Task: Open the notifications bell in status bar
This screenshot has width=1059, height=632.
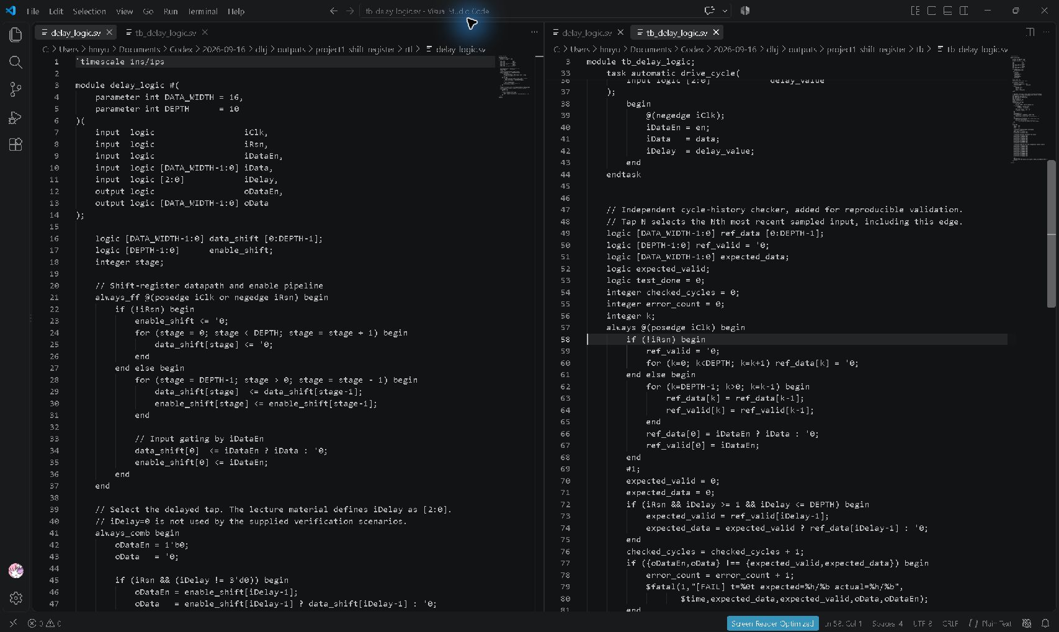Action: (1045, 623)
